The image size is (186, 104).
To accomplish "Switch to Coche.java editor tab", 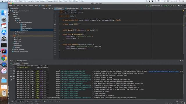I will (x=97, y=8).
